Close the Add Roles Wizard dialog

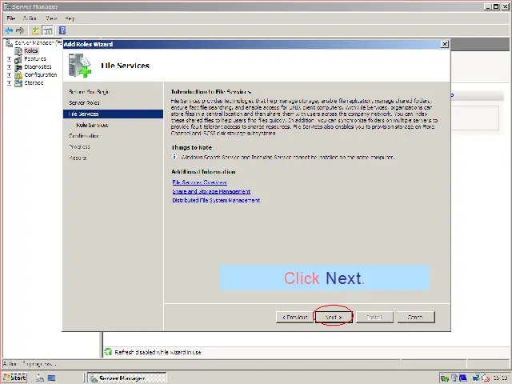click(445, 44)
